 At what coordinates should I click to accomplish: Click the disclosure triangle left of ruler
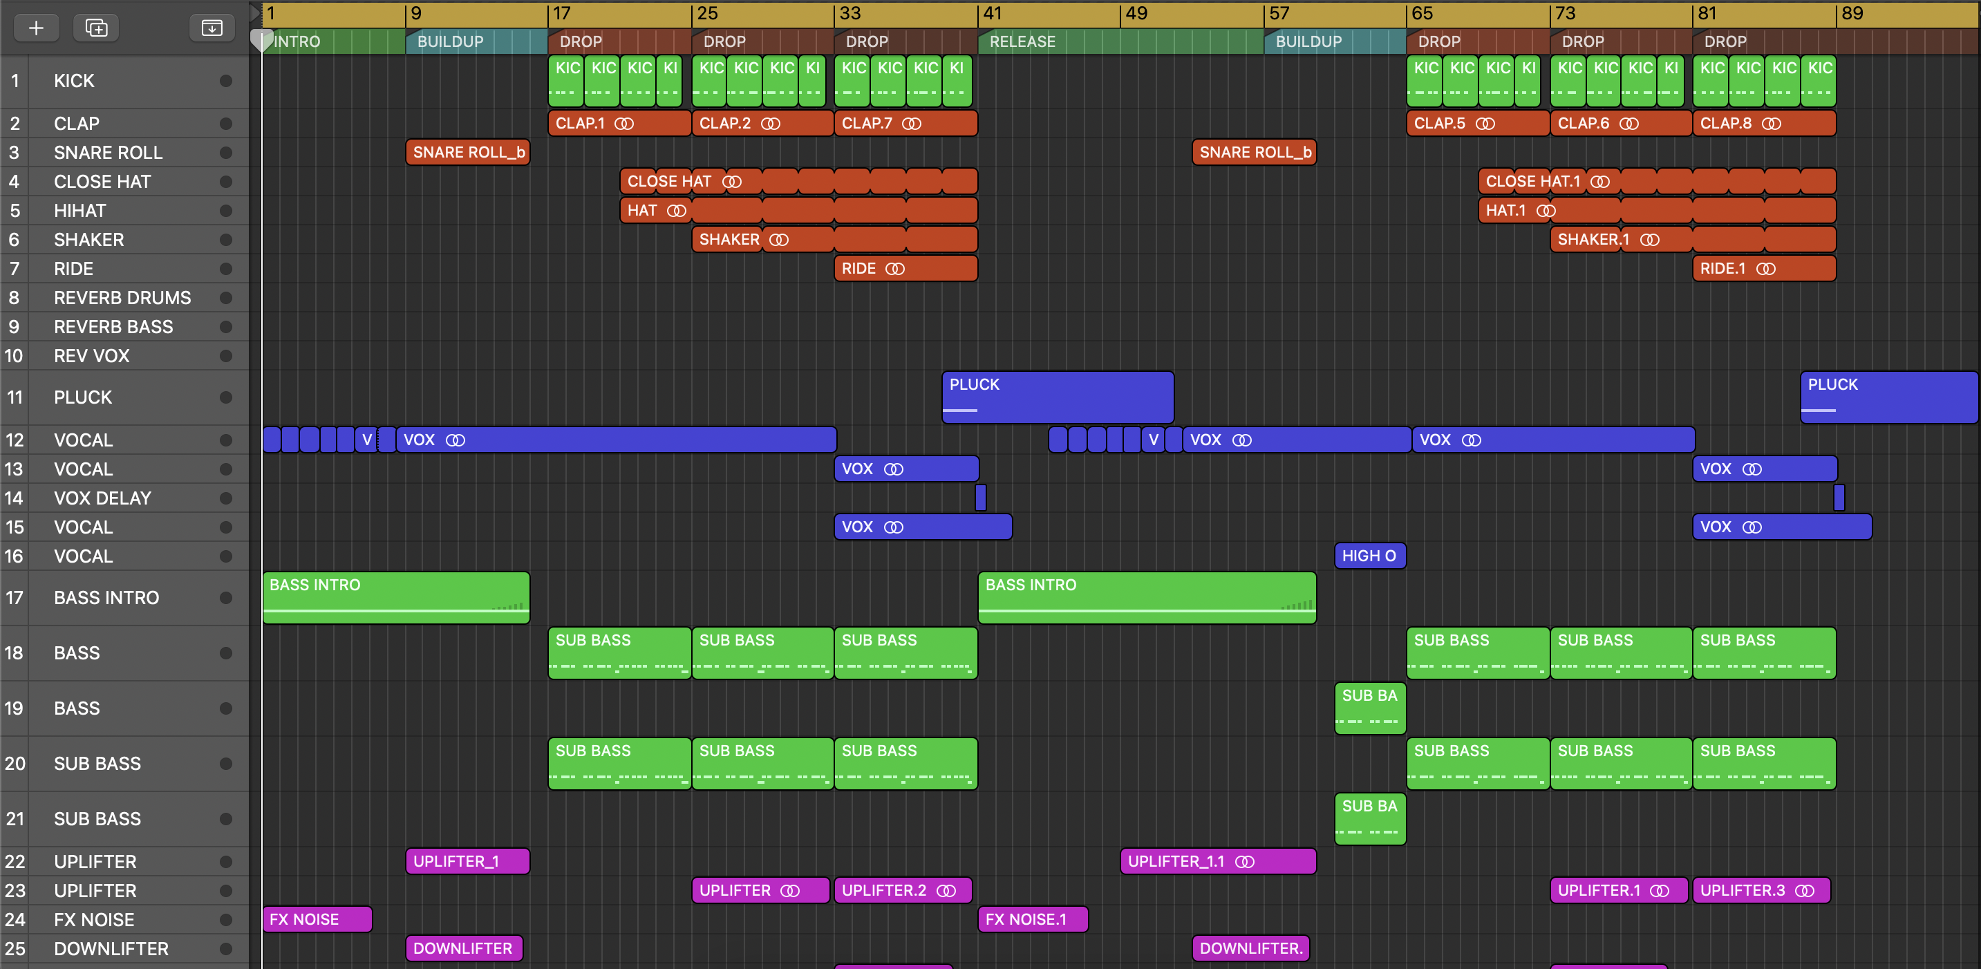[255, 12]
